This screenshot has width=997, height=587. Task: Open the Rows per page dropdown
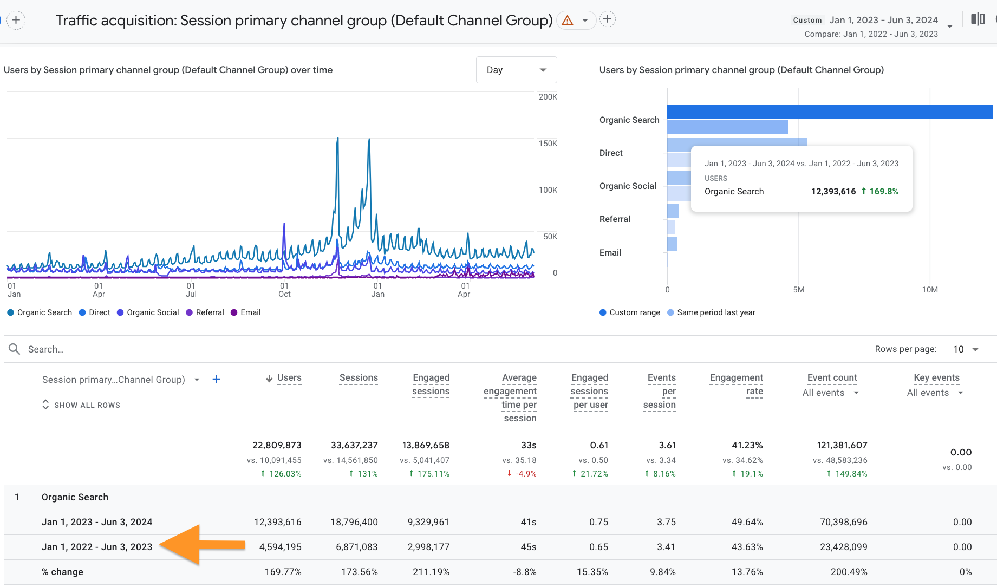(x=966, y=349)
